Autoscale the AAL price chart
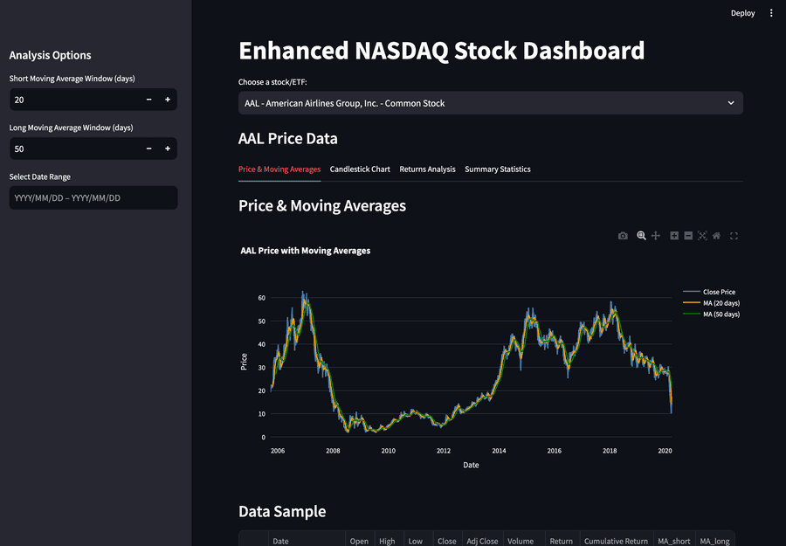 (x=702, y=236)
